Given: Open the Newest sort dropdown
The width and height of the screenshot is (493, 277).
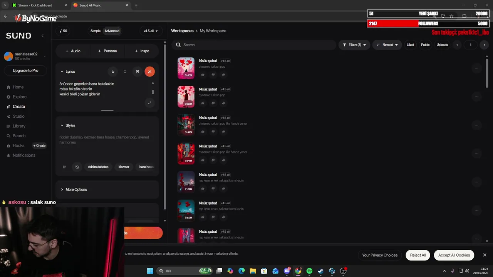Looking at the screenshot, I should (387, 45).
